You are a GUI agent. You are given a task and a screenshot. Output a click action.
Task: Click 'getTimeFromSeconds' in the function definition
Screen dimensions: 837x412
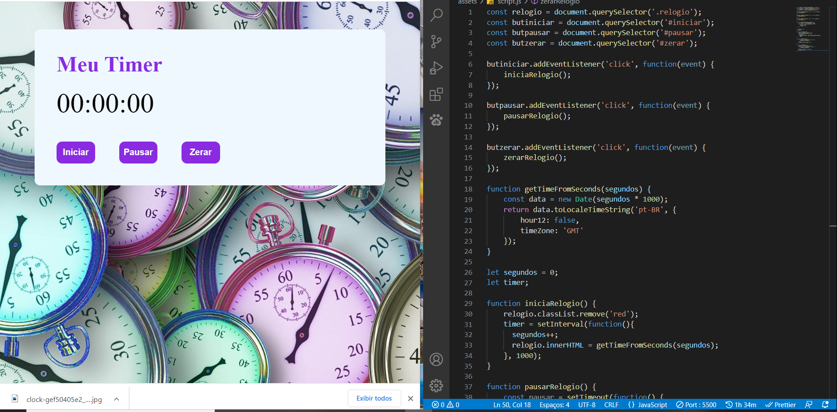point(563,189)
